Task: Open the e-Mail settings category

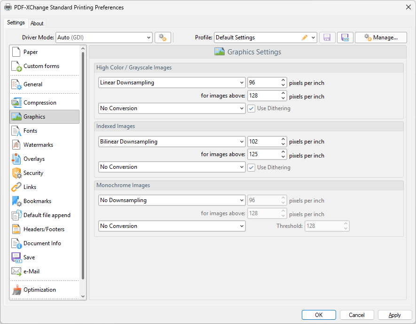Action: pyautogui.click(x=31, y=271)
